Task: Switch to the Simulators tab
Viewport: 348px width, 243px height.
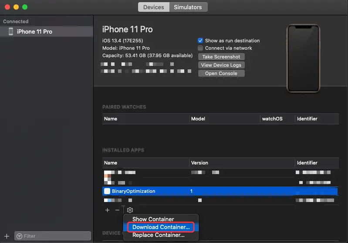Action: pyautogui.click(x=188, y=7)
